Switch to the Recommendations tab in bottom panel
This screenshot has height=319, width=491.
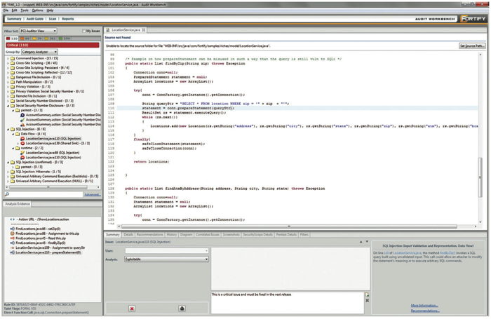tap(150, 234)
